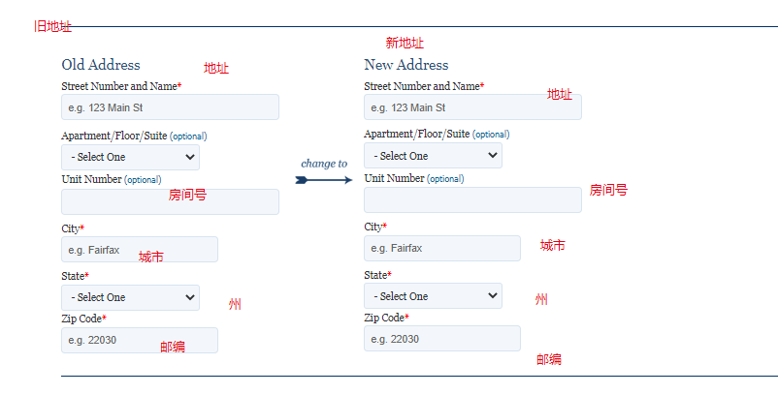
Task: Click chevron arrow of New Address State select
Action: point(492,295)
